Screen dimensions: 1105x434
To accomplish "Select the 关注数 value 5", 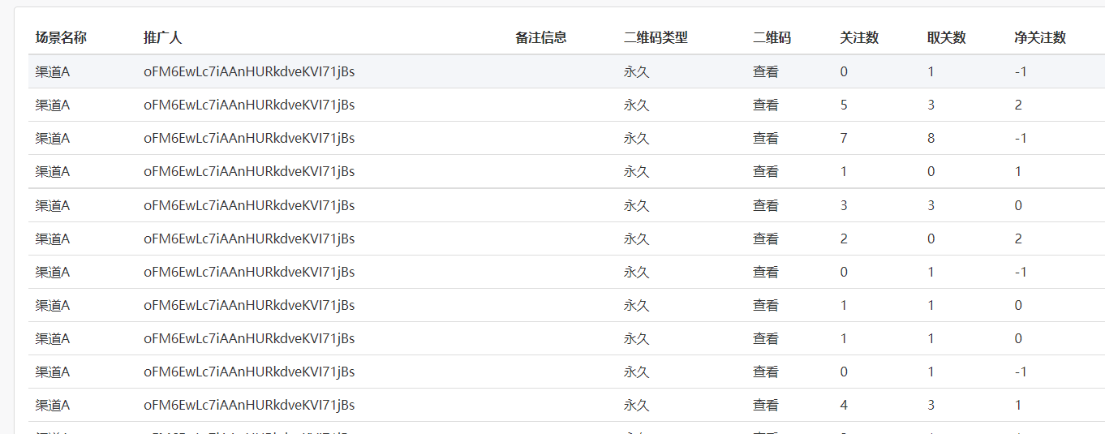I will coord(844,105).
